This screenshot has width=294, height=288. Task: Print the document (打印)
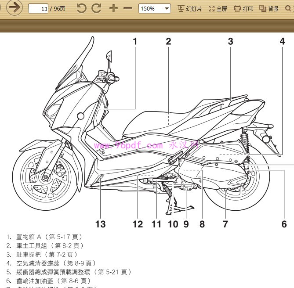[x=243, y=9]
